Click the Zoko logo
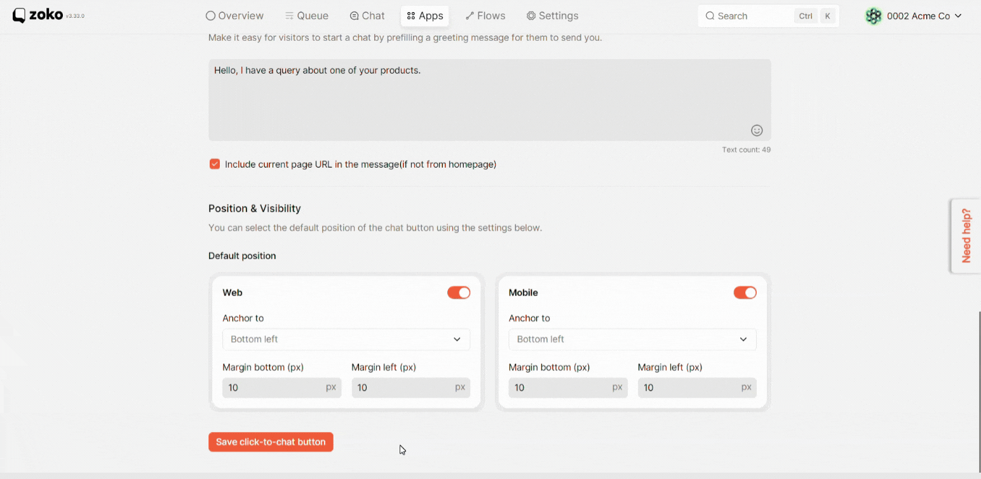The width and height of the screenshot is (981, 479). pyautogui.click(x=37, y=15)
